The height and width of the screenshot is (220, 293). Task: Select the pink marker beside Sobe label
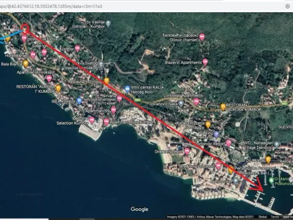[x=45, y=52]
